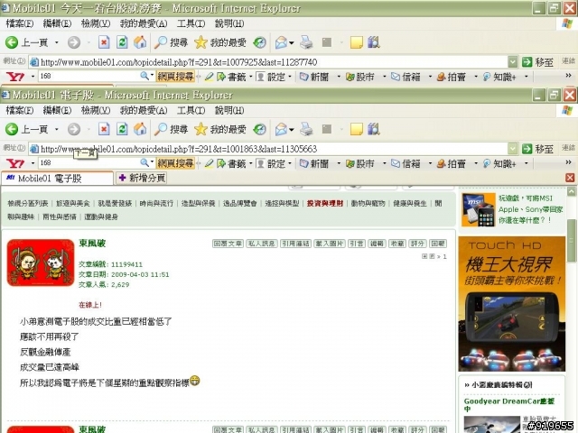Screen dimensions: 578x433
Task: Click 回覆文章 button on first post
Action: [x=228, y=244]
